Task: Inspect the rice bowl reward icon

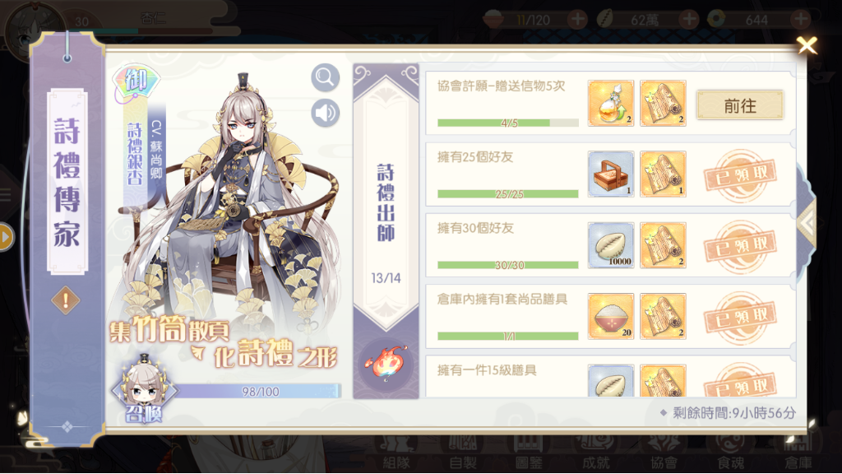Action: pyautogui.click(x=611, y=316)
